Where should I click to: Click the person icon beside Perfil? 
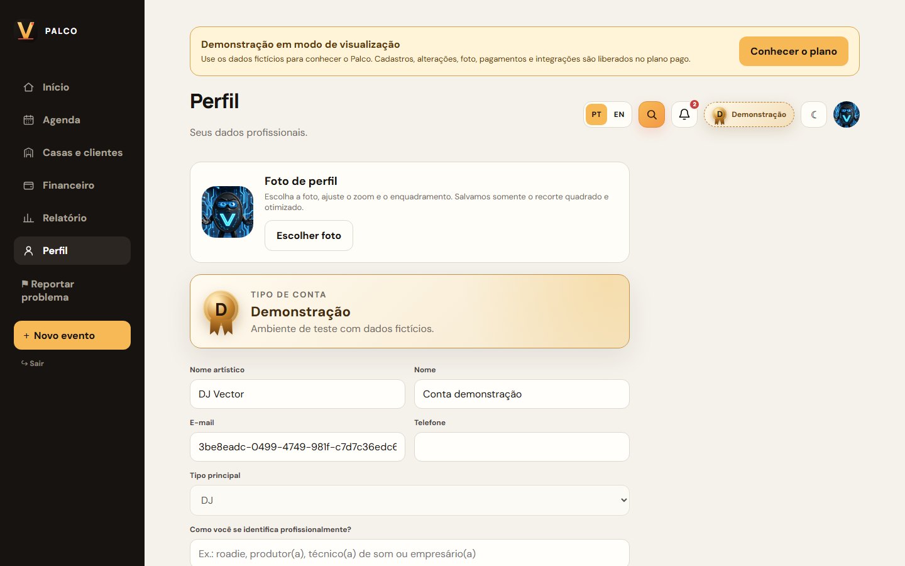(28, 251)
